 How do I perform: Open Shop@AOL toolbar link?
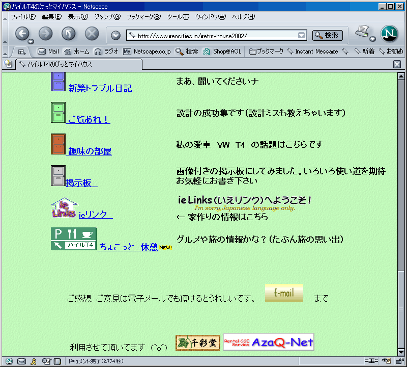pos(222,51)
